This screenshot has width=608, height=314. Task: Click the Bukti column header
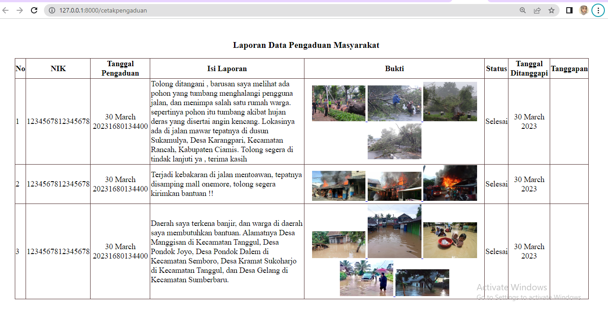tap(395, 68)
